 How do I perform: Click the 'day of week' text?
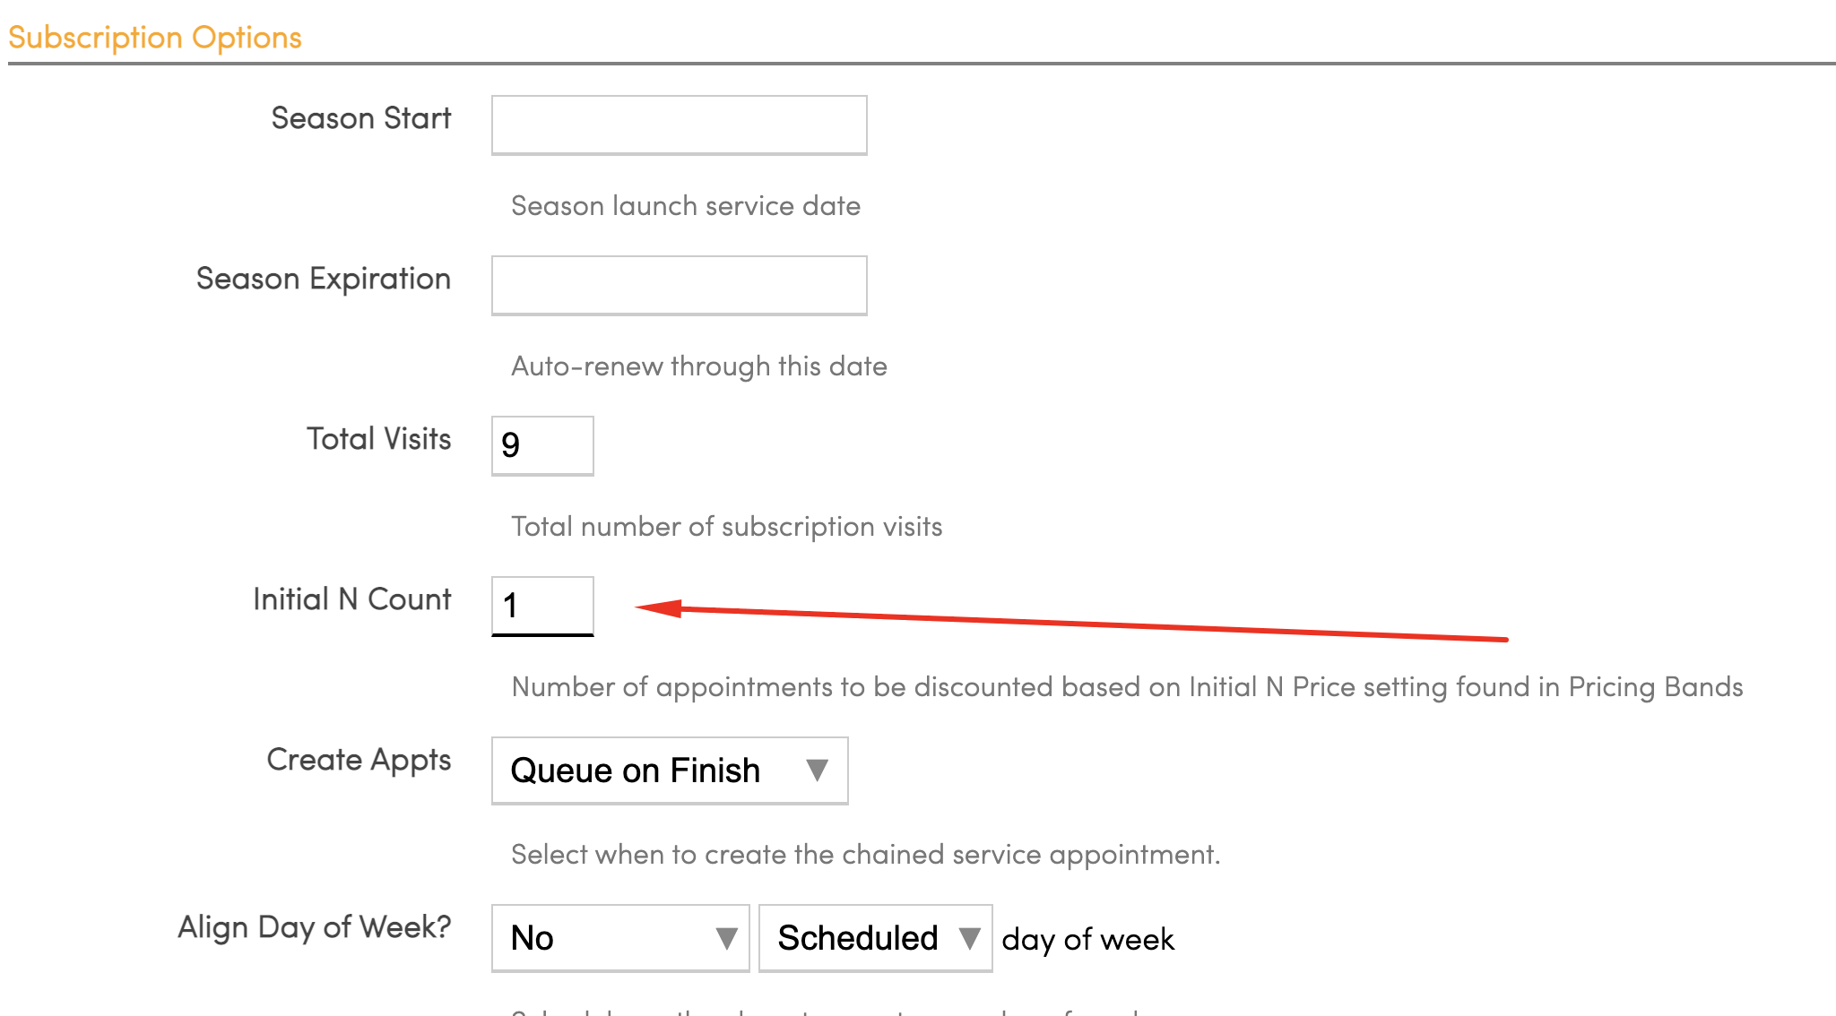click(x=1087, y=940)
